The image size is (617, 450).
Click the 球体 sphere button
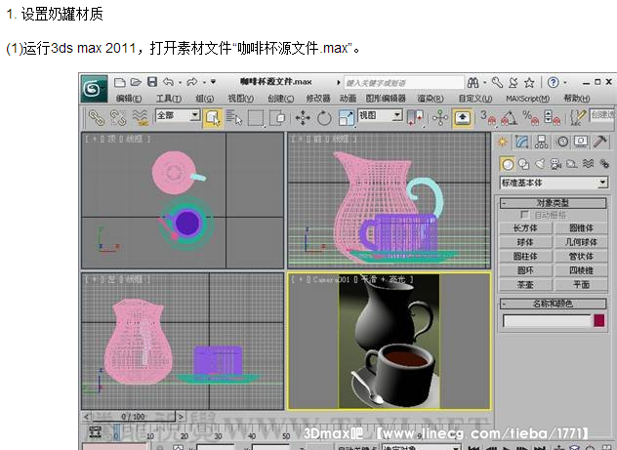pyautogui.click(x=525, y=242)
